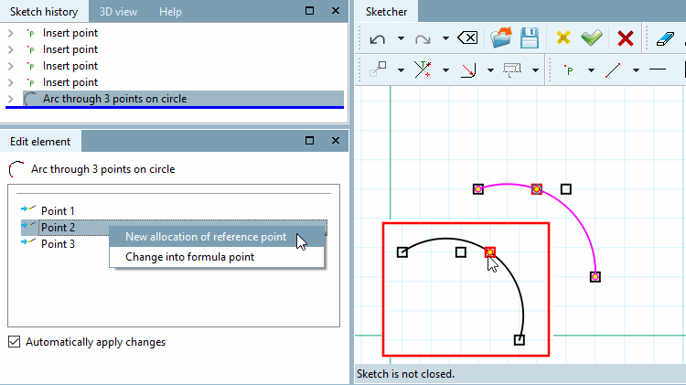
Task: Click the delete backspace icon
Action: click(467, 38)
